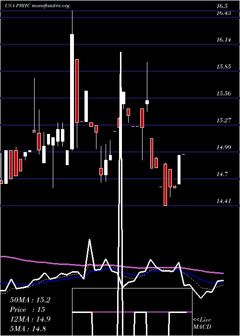Click the 16.43 price axis label

223,13
